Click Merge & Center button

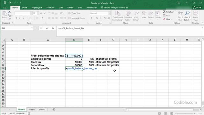coord(77,18)
